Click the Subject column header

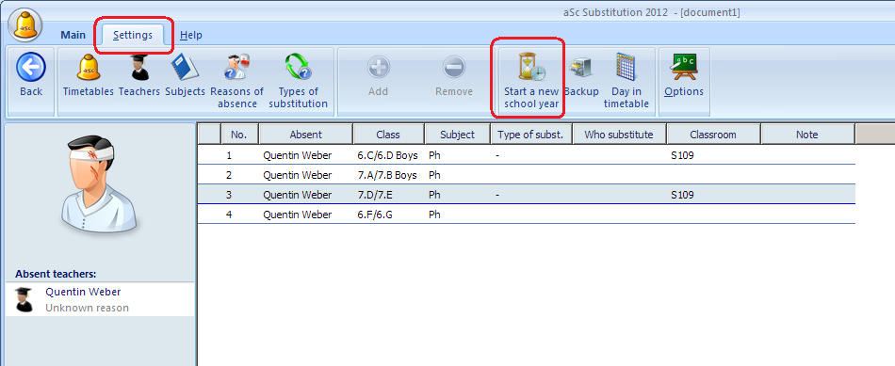coord(457,135)
